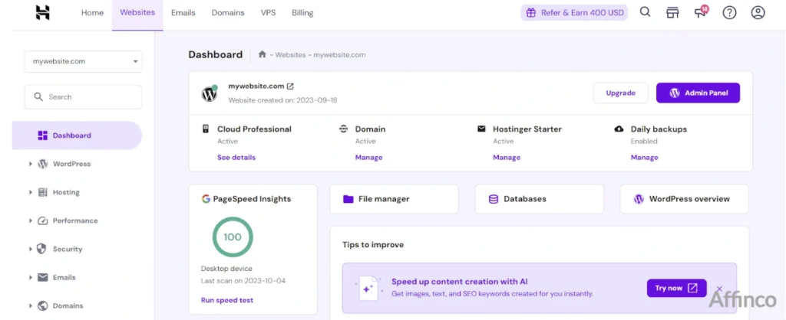
Task: Click the sidebar Emails envelope icon
Action: [43, 277]
